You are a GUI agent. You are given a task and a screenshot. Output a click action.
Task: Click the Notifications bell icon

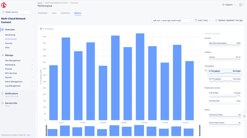point(3,94)
